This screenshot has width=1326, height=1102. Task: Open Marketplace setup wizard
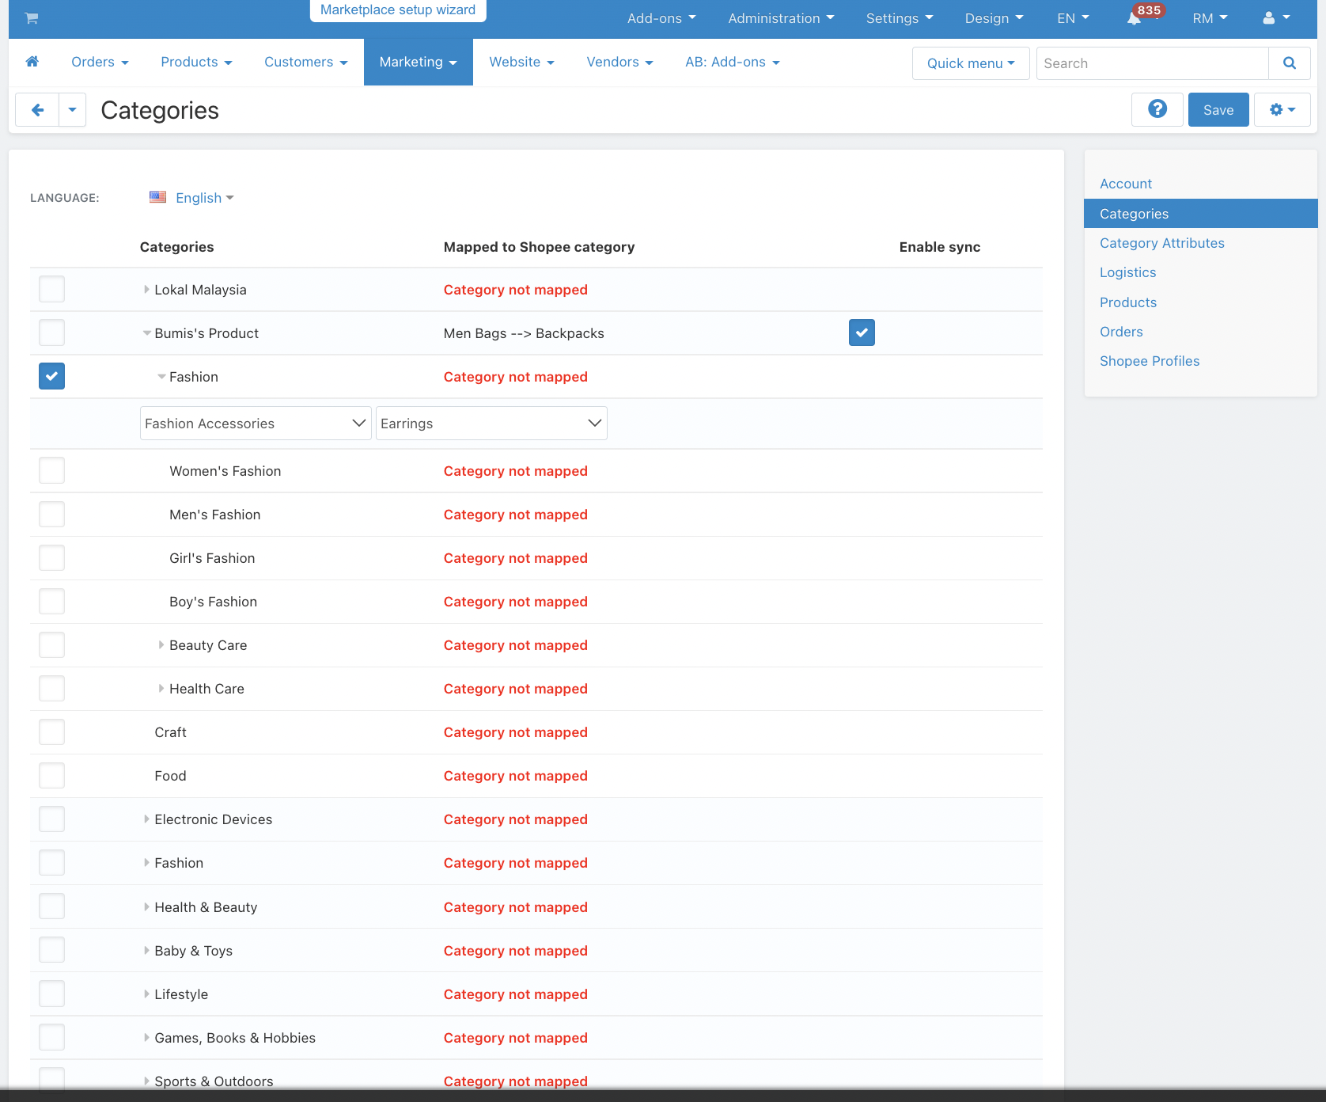[398, 10]
